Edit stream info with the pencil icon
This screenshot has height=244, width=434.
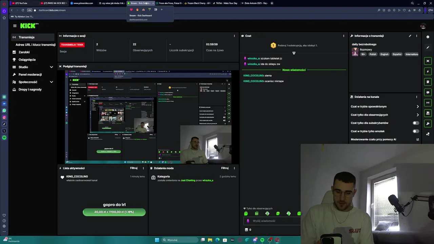(410, 36)
